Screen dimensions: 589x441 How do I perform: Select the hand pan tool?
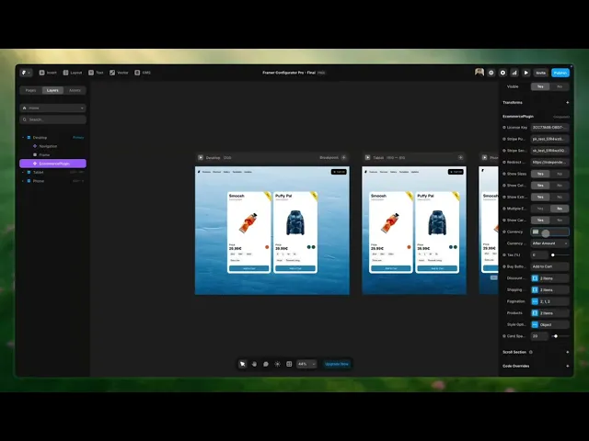(254, 364)
